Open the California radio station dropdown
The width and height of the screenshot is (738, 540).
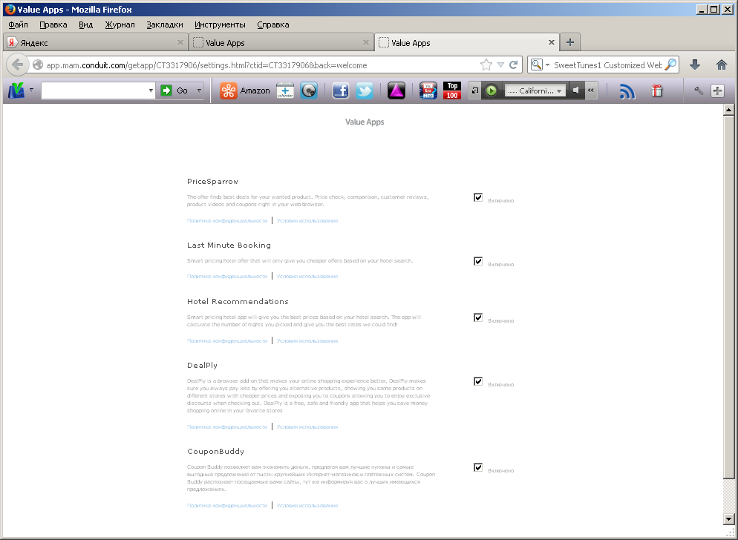coord(535,90)
